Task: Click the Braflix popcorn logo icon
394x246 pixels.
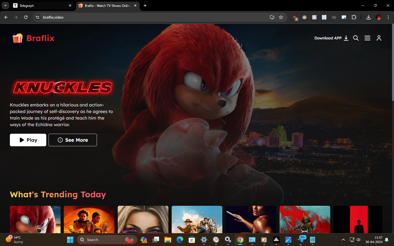Action: pyautogui.click(x=18, y=38)
